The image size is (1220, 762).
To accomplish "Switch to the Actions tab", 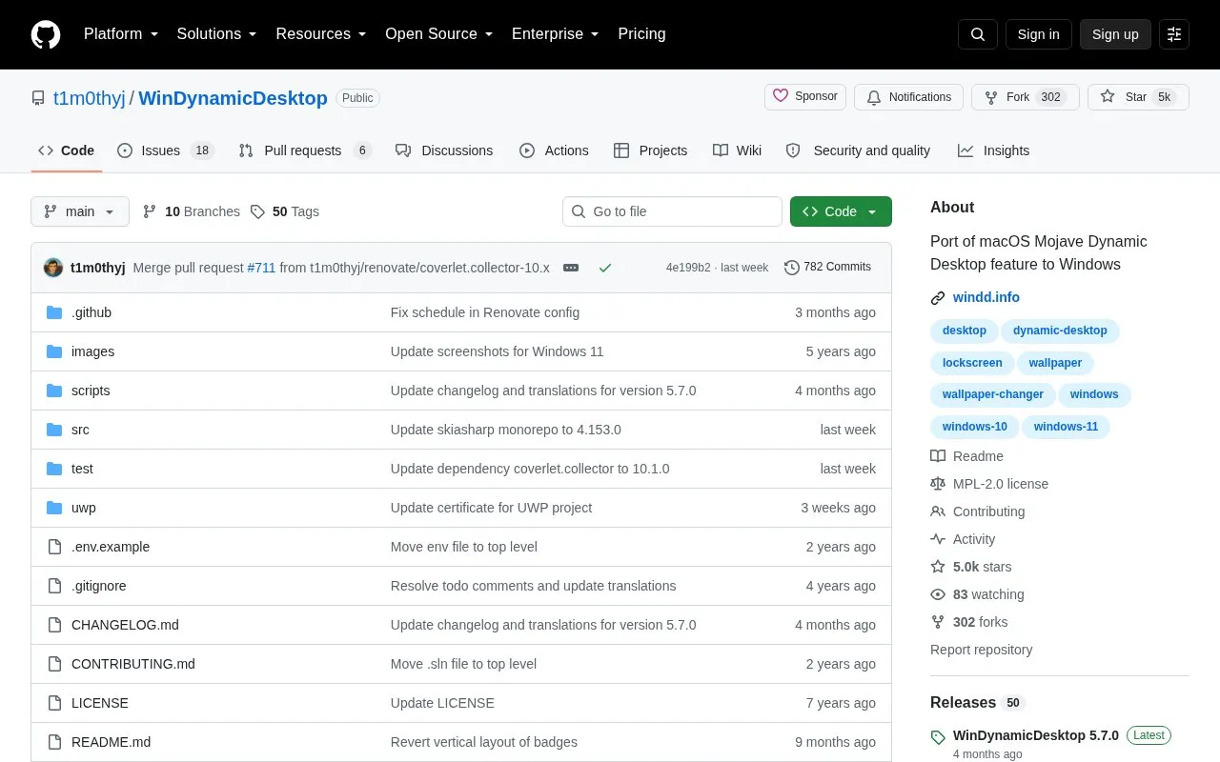I will click(554, 150).
